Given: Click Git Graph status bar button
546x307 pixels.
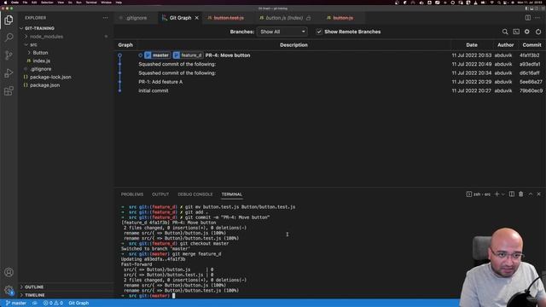Looking at the screenshot, I should pyautogui.click(x=78, y=304).
